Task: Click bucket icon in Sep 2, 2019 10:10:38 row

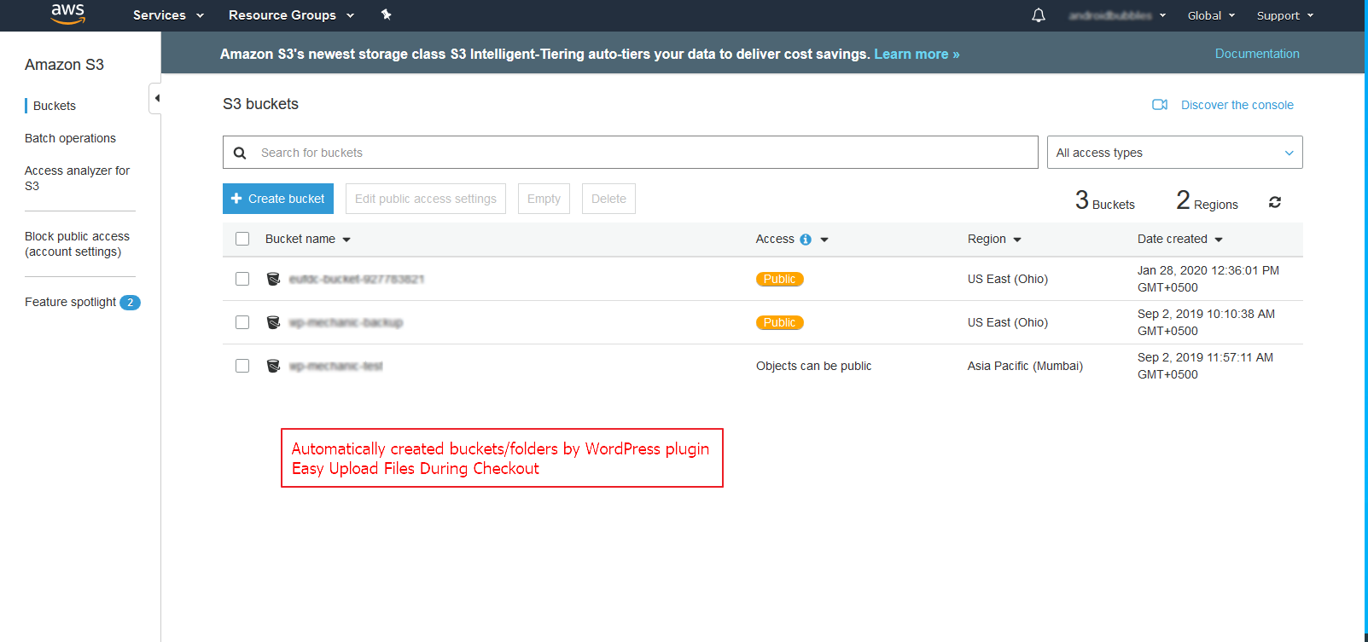Action: 273,322
